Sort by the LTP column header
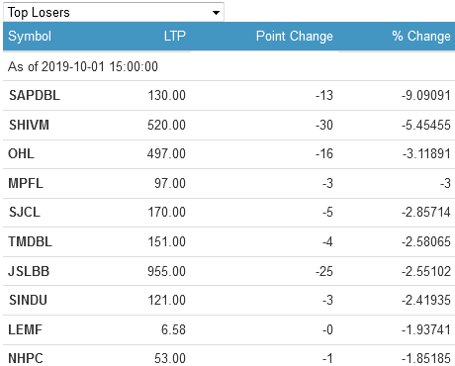 pos(175,36)
